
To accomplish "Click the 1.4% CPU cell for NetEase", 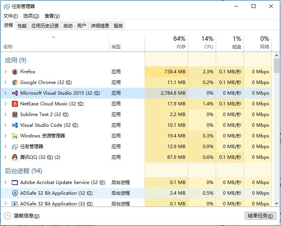I will pyautogui.click(x=202, y=104).
